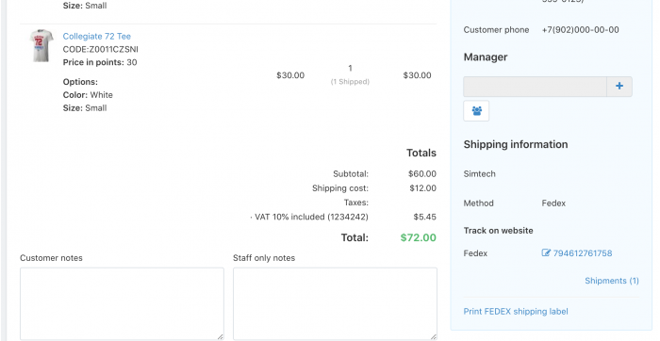
Task: Click the Color: White option text
Action: 88,94
